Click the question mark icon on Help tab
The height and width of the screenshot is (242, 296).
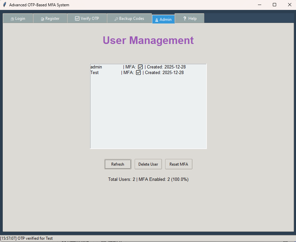tap(185, 19)
